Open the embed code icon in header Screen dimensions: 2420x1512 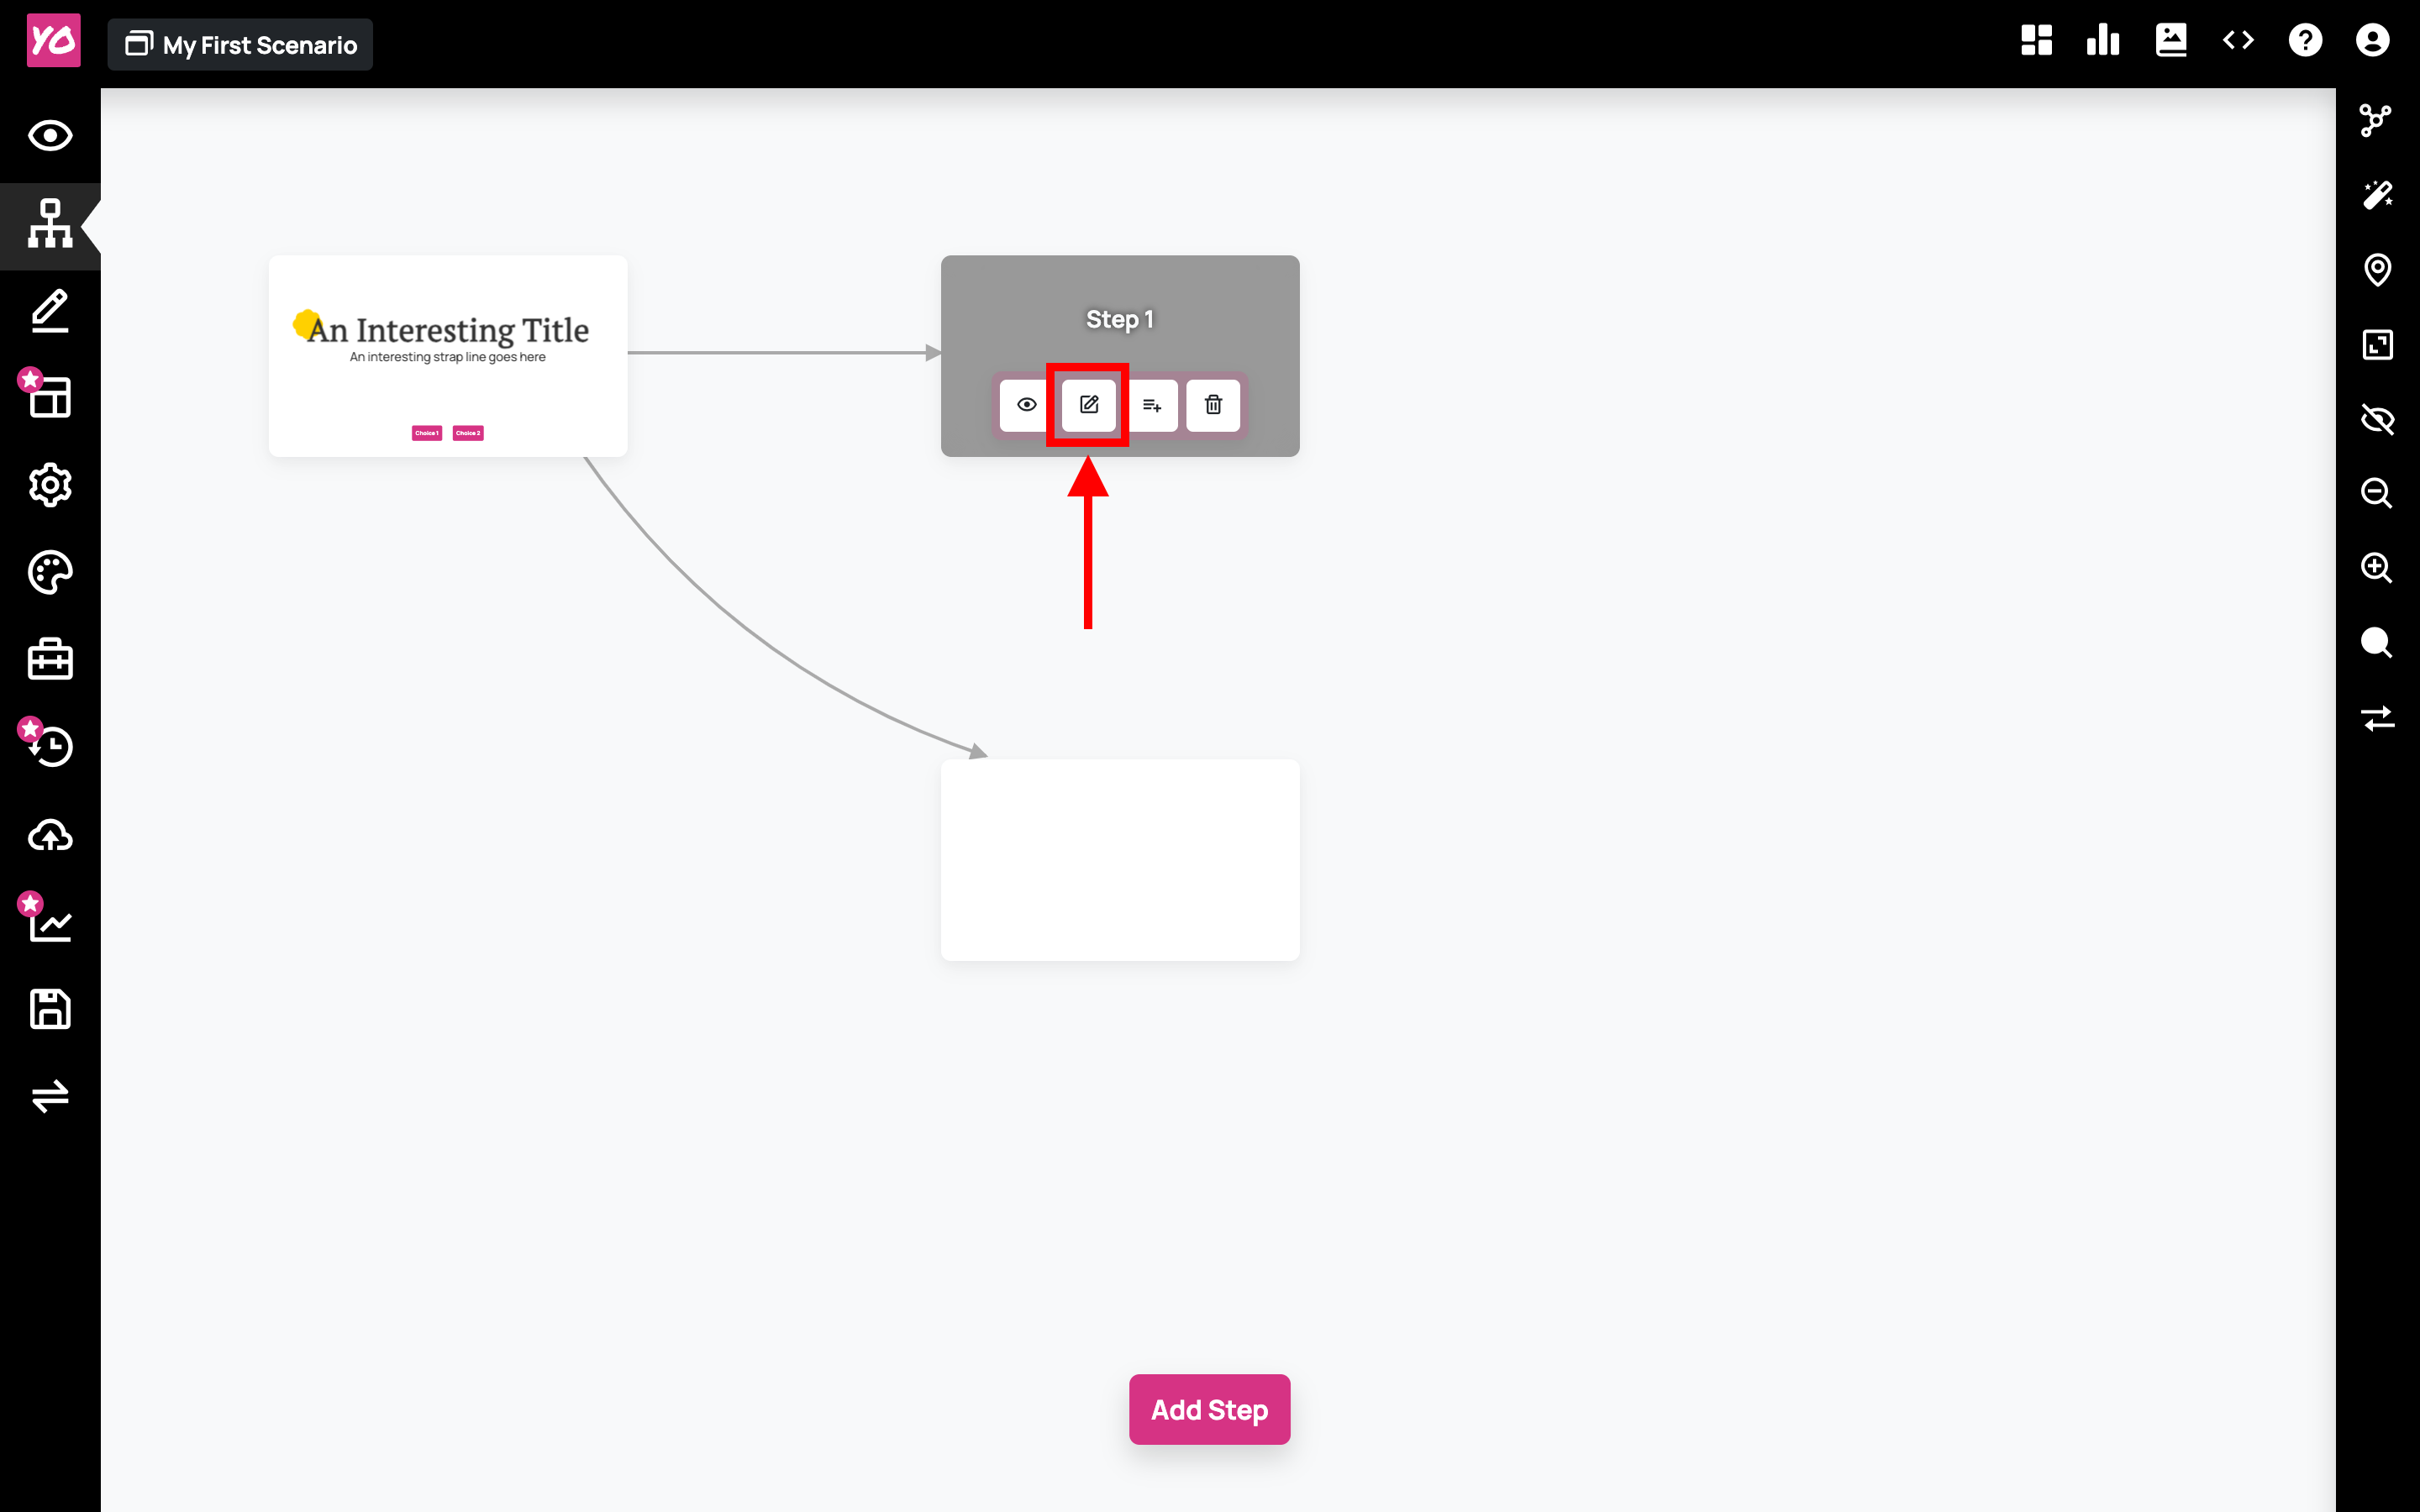2238,41
